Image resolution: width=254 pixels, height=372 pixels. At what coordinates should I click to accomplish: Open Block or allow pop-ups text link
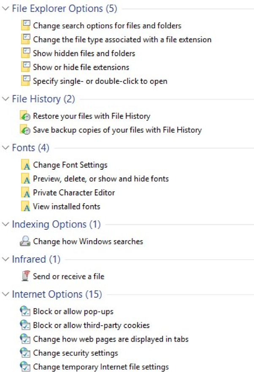(73, 312)
